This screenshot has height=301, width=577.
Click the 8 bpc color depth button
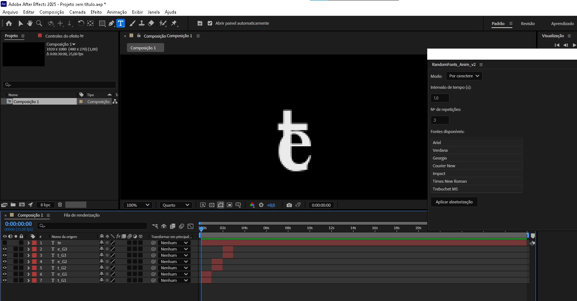pos(46,205)
